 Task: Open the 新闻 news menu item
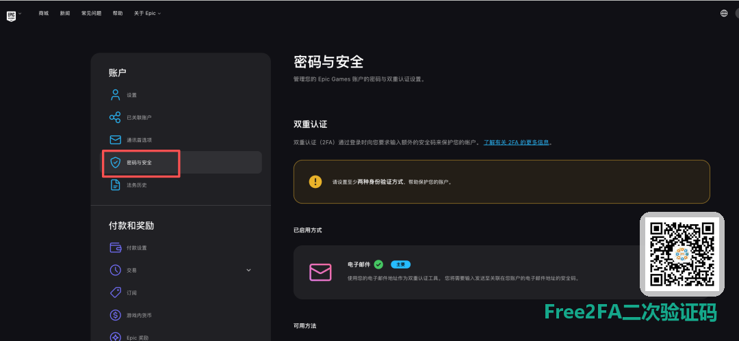click(65, 13)
